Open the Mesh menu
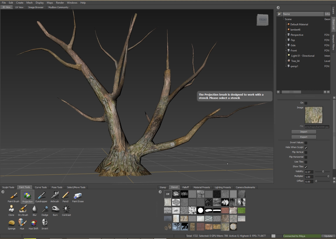 (29, 3)
